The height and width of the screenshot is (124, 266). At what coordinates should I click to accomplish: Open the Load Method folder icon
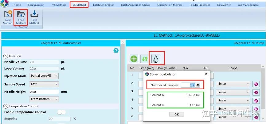coord(21,14)
